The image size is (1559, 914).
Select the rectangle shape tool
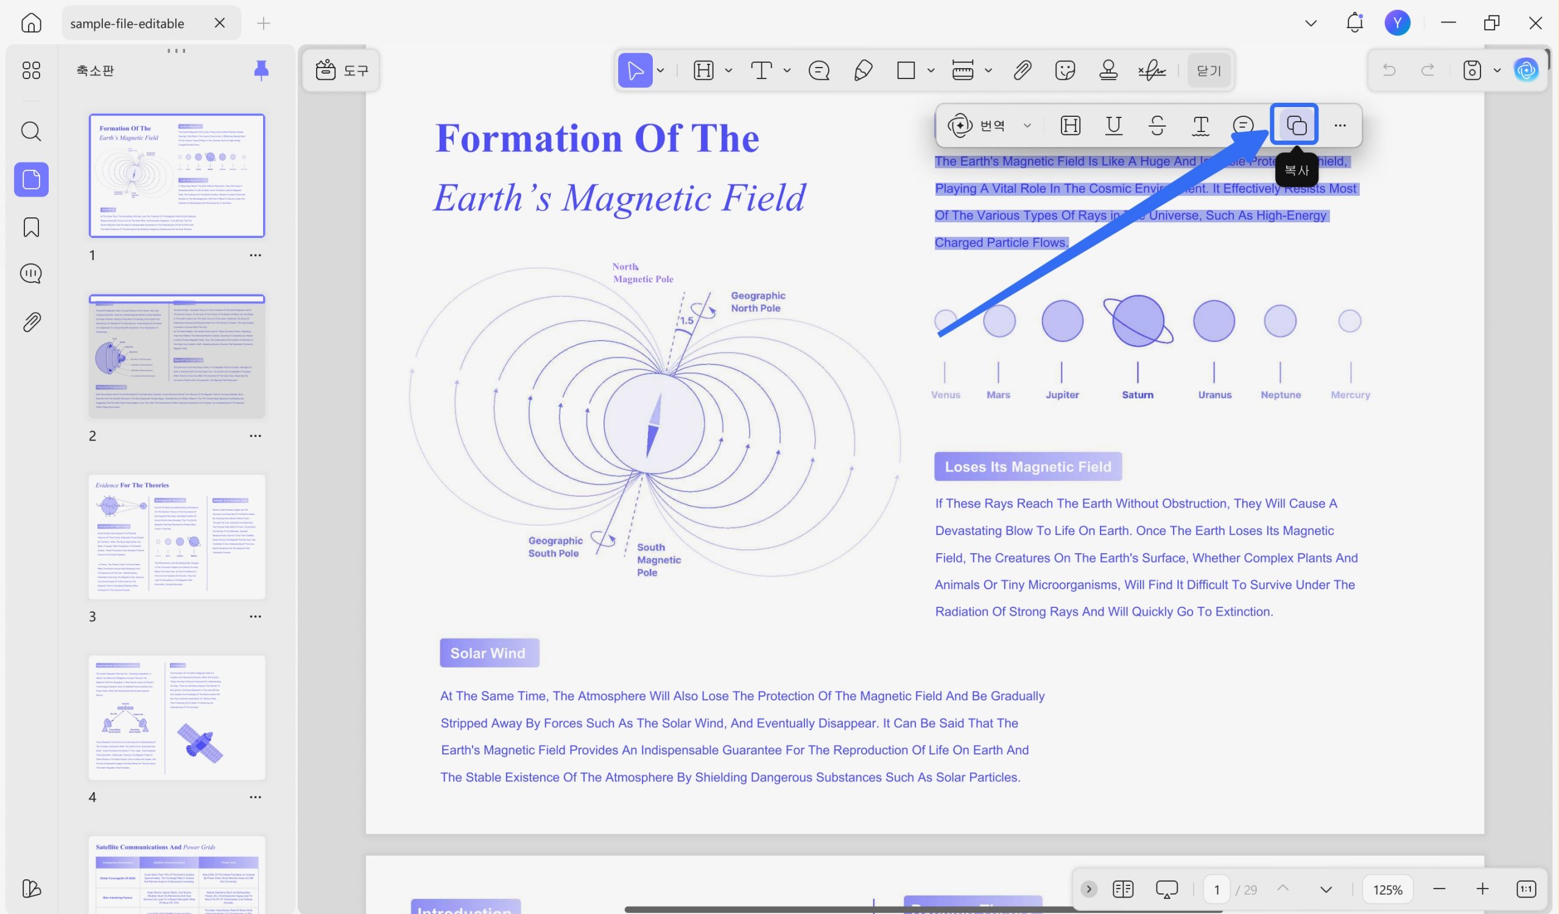point(906,71)
